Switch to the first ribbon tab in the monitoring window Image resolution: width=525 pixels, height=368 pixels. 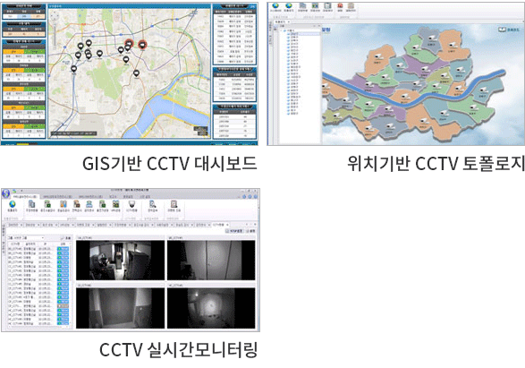(24, 196)
